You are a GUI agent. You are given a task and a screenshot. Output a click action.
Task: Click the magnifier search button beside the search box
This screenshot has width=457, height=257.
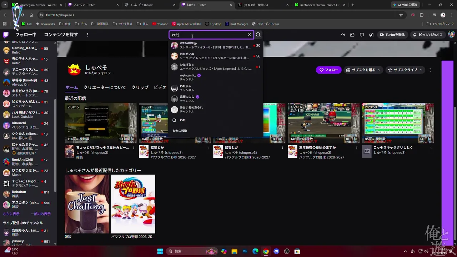(258, 35)
